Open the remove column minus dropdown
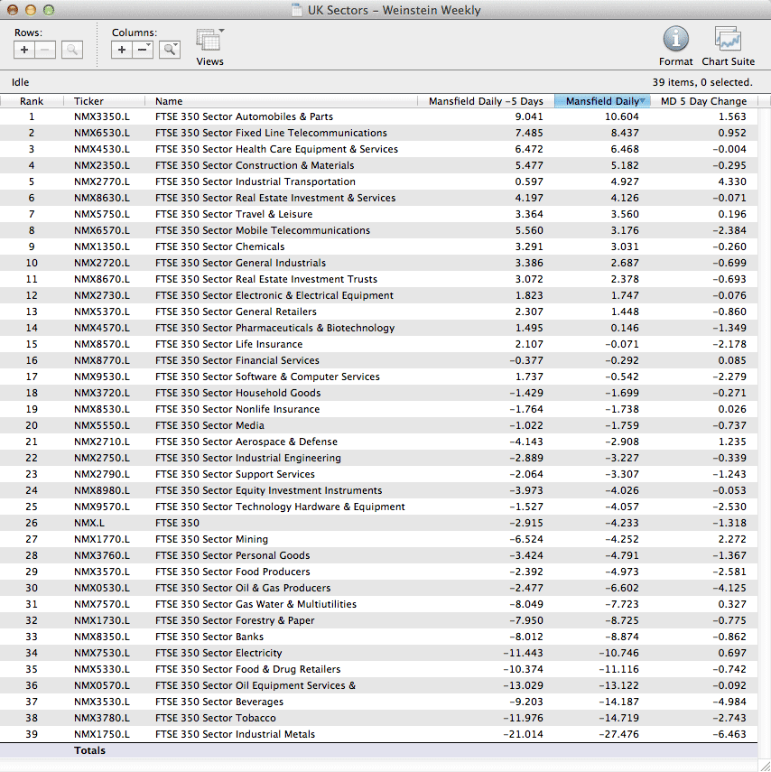The height and width of the screenshot is (772, 771). [x=144, y=50]
